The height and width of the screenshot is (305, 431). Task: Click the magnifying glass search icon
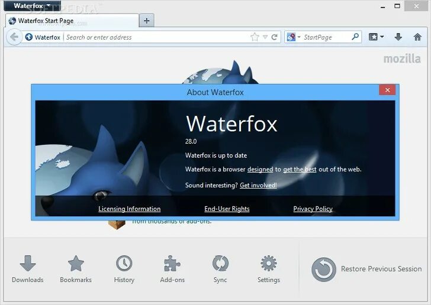[x=355, y=37]
